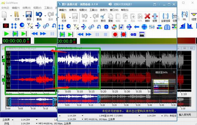Open the 视图(V) menu in front window
197x125 pixels.
[x=83, y=10]
